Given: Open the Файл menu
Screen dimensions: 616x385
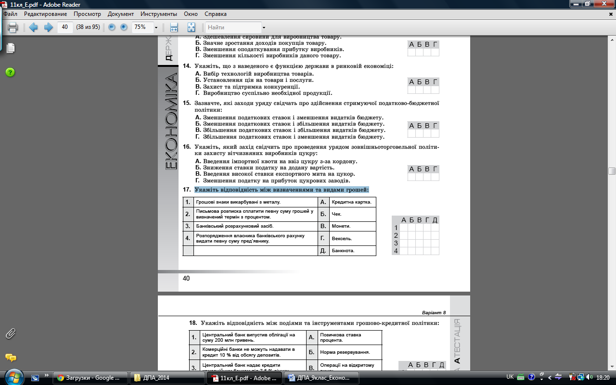Looking at the screenshot, I should pos(10,14).
